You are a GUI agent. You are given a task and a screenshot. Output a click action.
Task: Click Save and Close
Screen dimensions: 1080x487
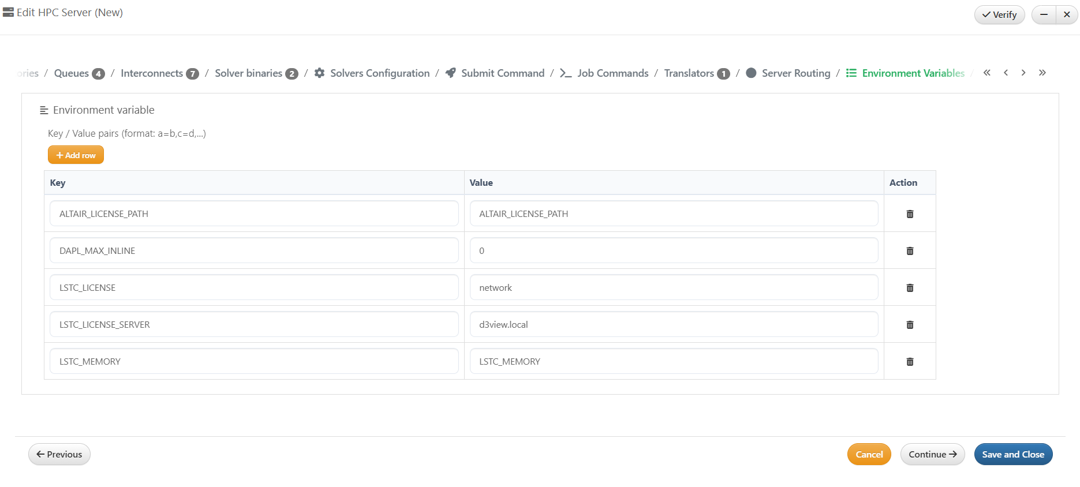pos(1013,454)
